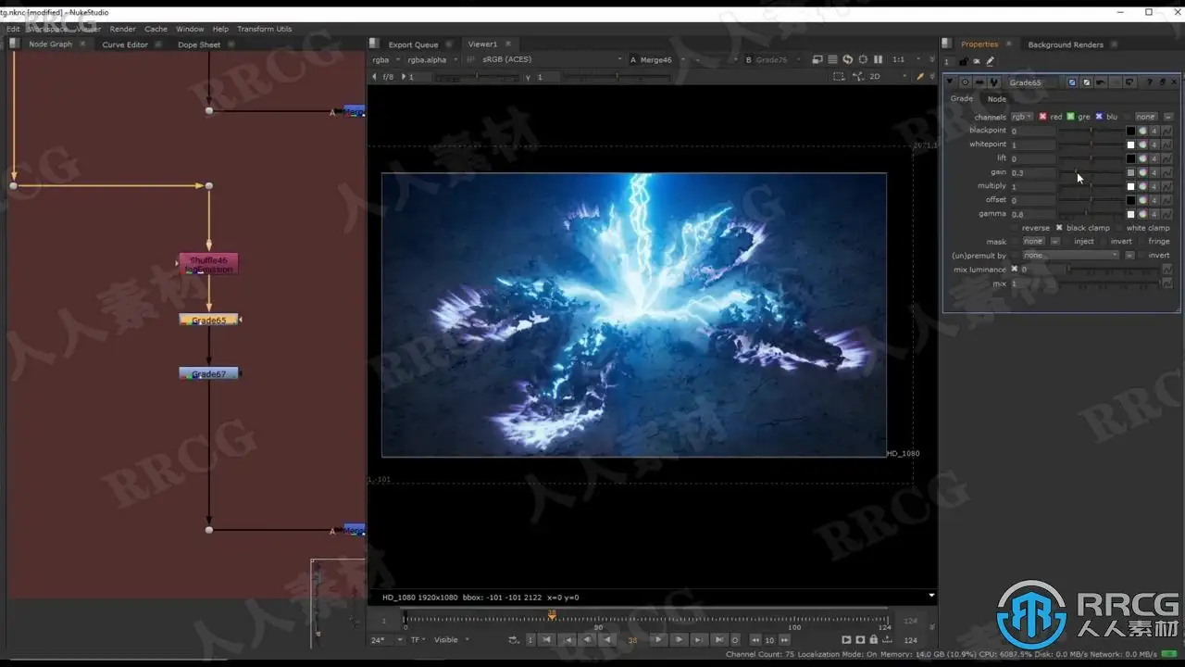
Task: Play timeline forward
Action: [x=658, y=640]
